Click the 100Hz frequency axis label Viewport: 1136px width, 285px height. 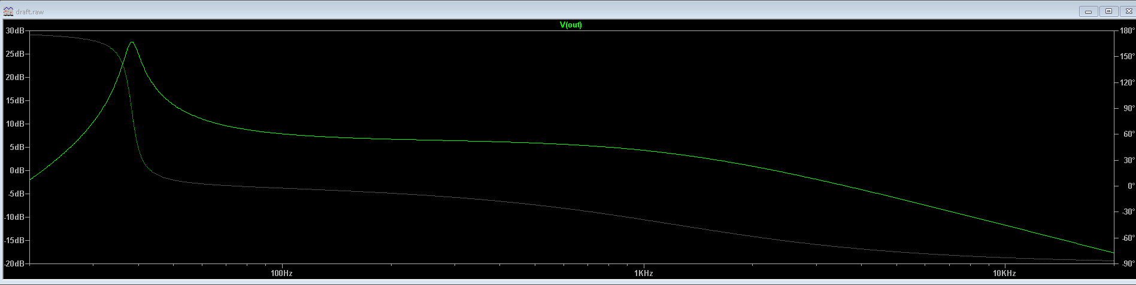[281, 274]
